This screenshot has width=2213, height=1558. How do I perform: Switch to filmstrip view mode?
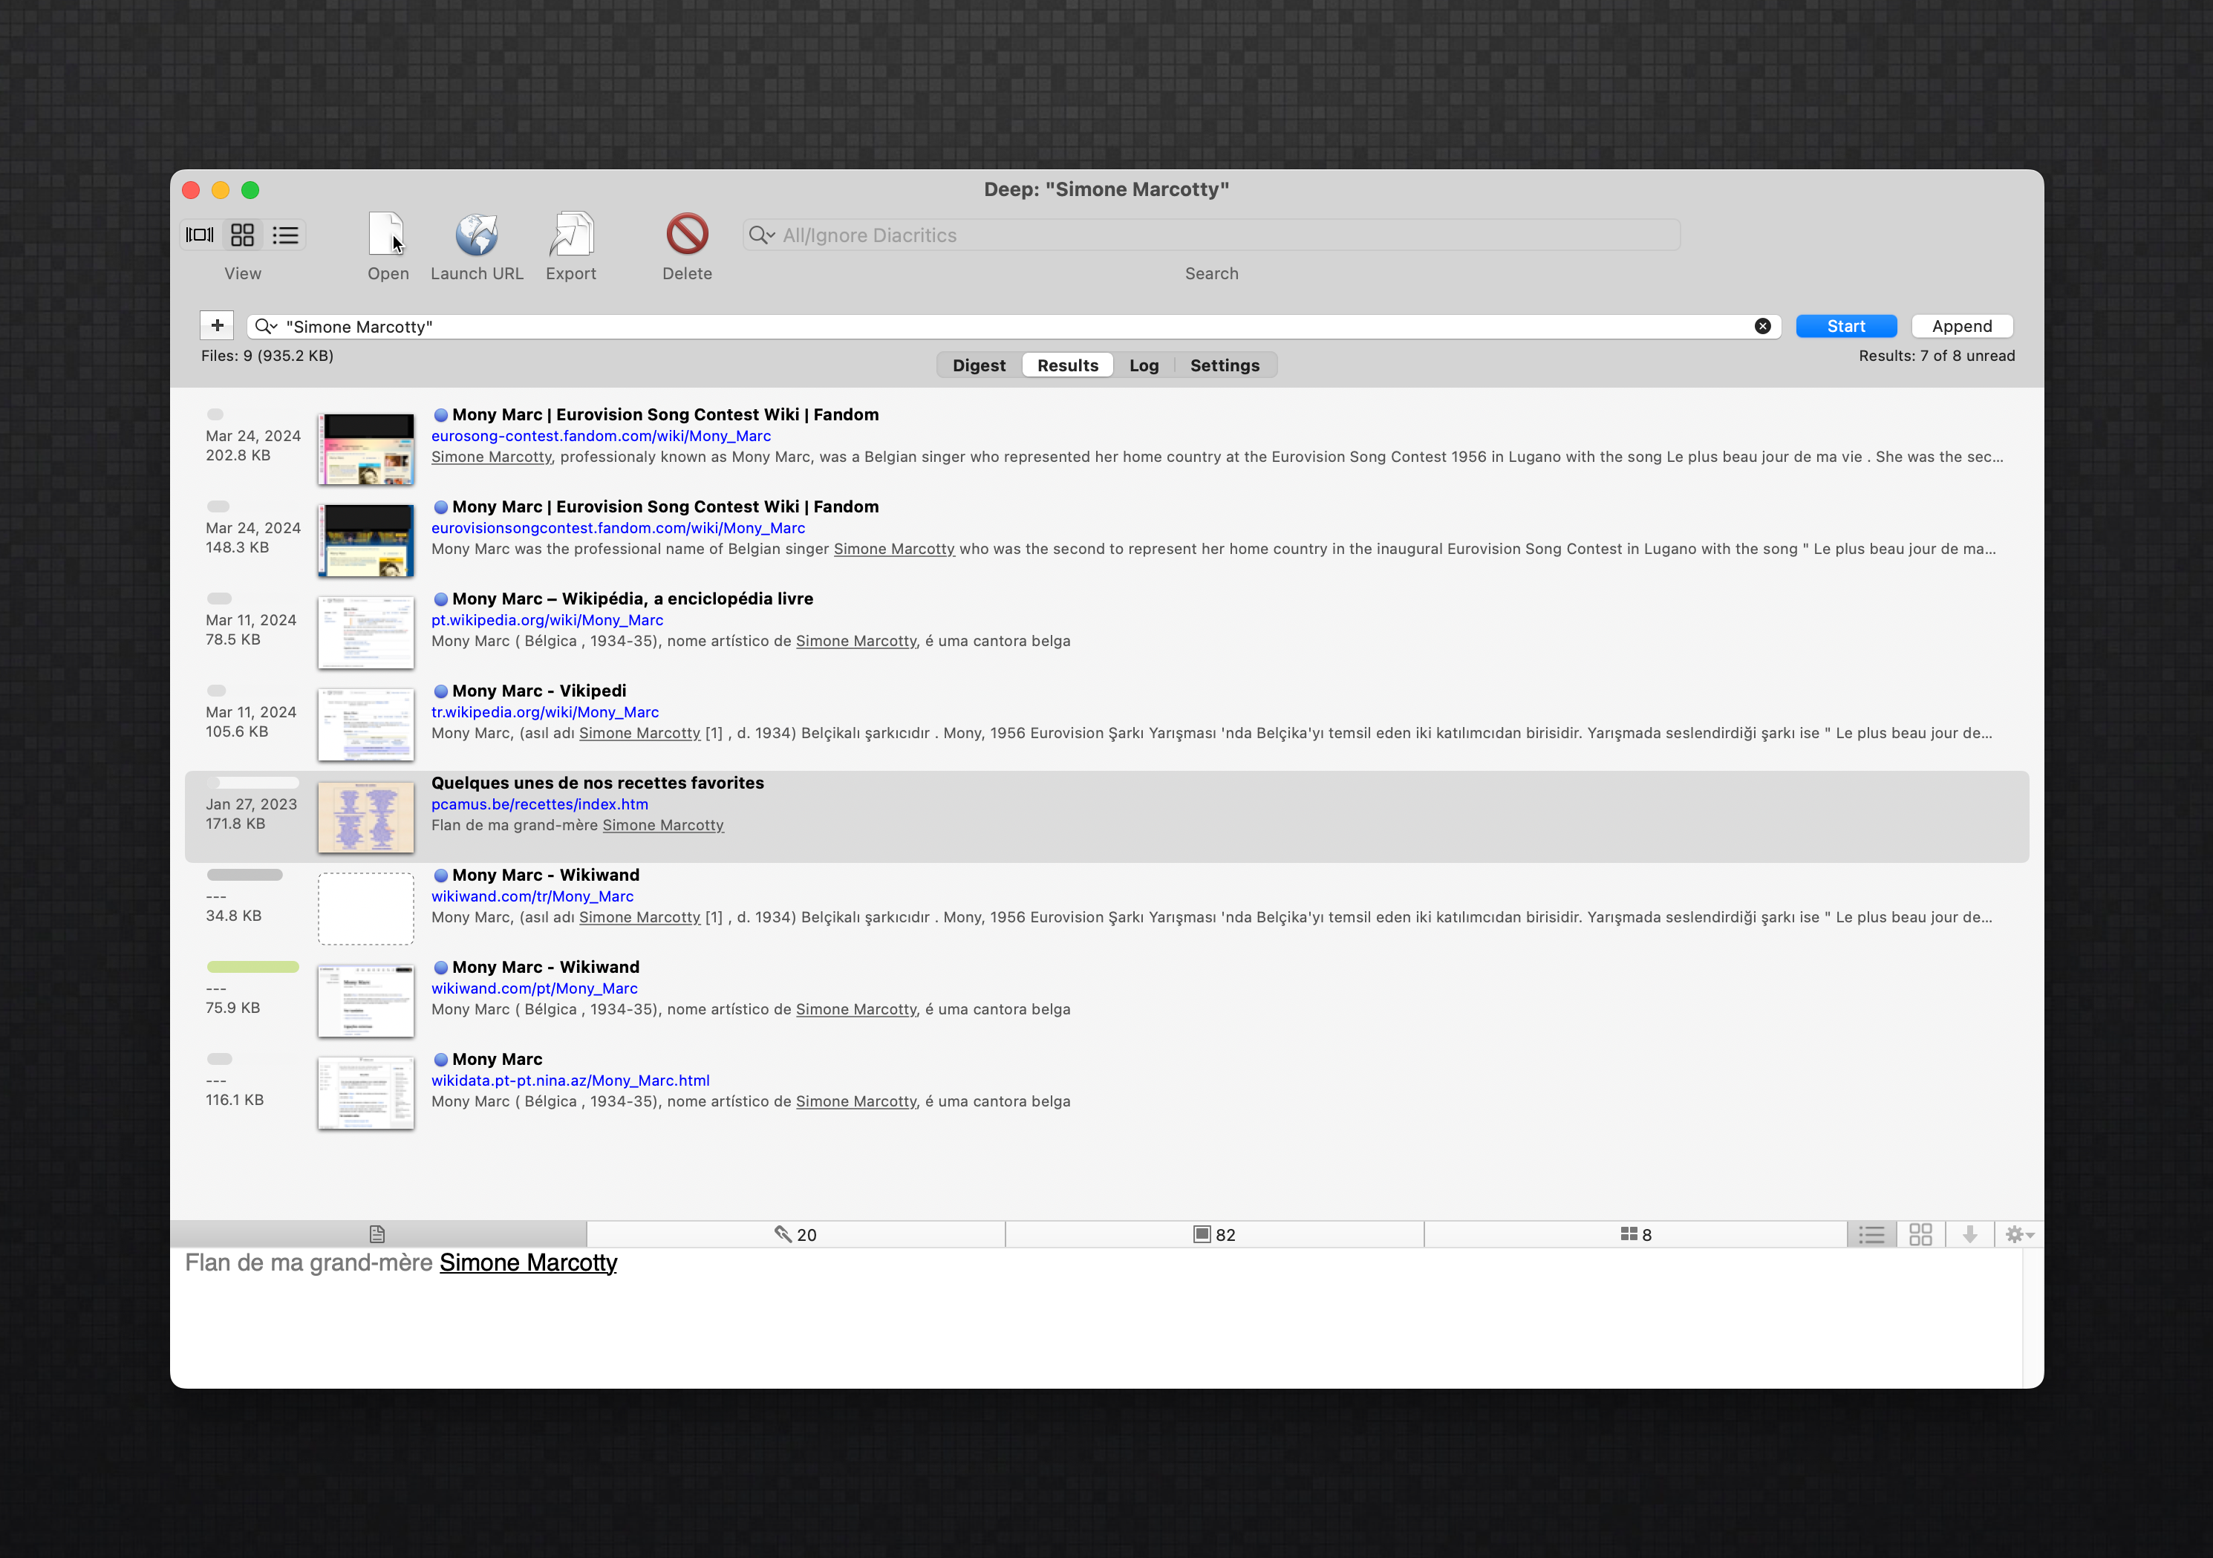201,235
